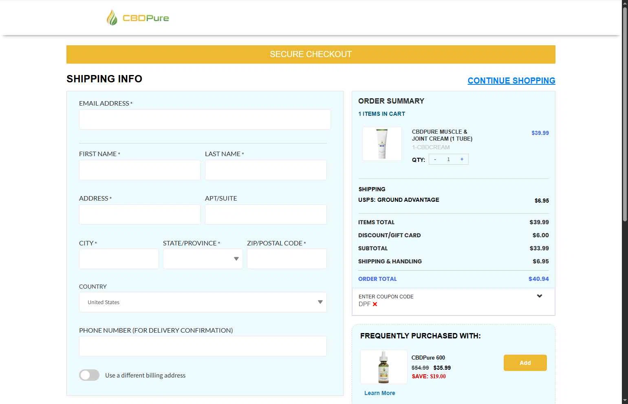Viewport: 628px width, 404px height.
Task: Decrease quantity with the minus button
Action: pos(435,159)
